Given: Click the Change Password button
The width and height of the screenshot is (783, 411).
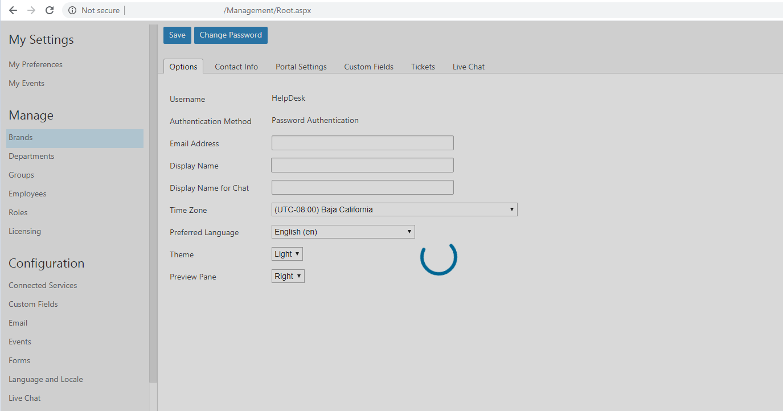Looking at the screenshot, I should [x=231, y=35].
